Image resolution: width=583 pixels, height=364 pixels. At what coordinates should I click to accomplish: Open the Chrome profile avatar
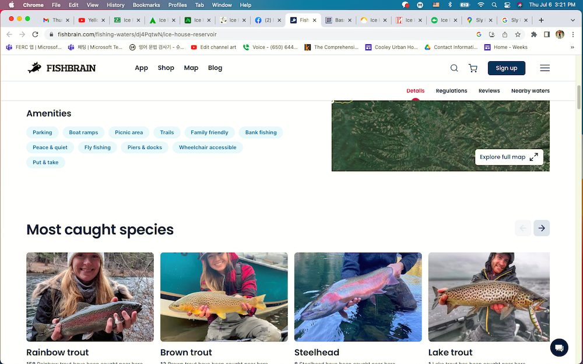[x=560, y=34]
